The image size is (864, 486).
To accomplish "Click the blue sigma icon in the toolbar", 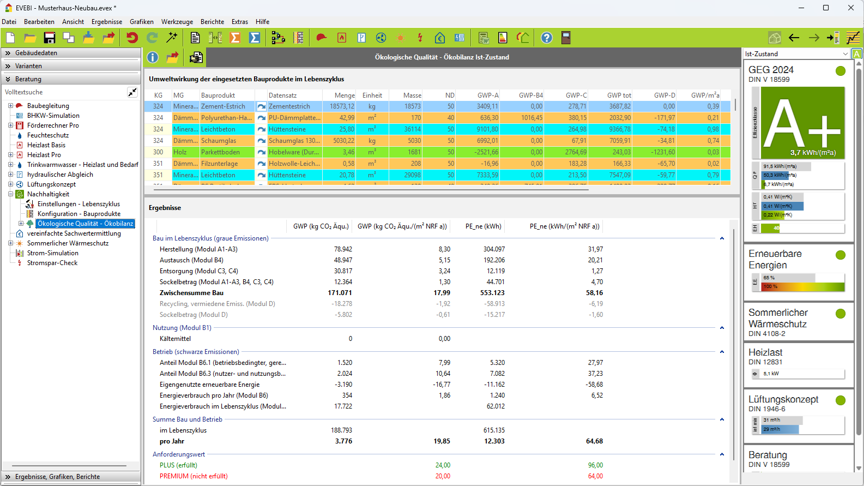I will (x=255, y=38).
